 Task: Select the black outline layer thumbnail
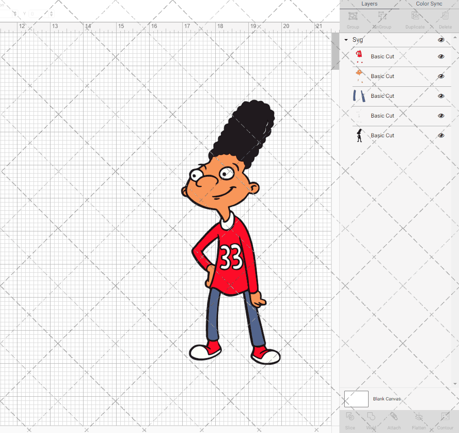359,135
